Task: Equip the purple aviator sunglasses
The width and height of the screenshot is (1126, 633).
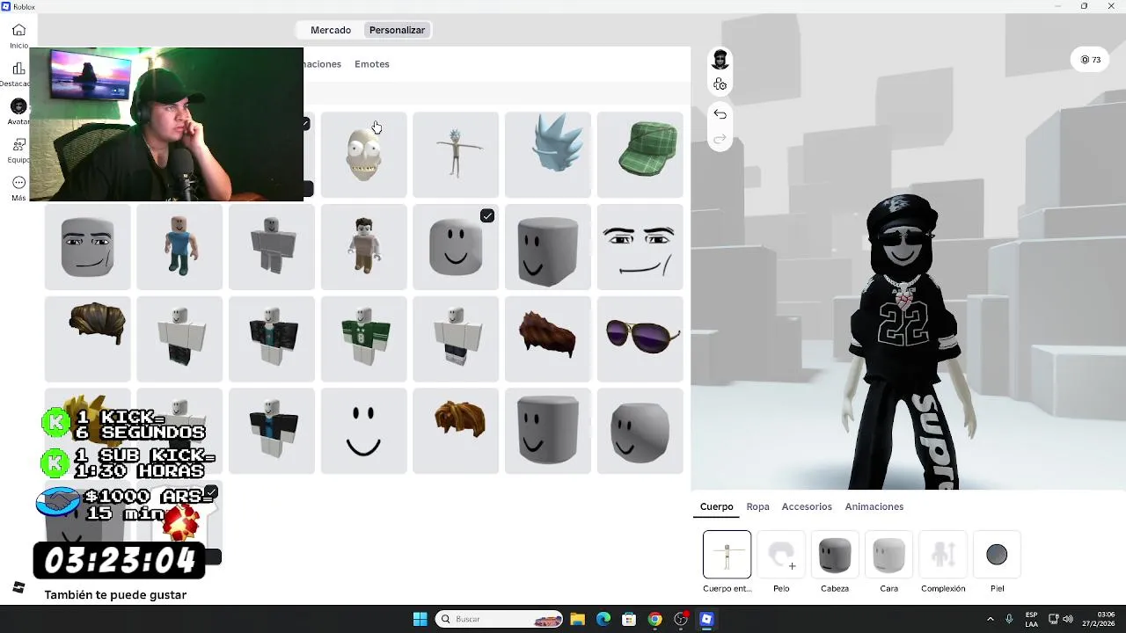Action: pos(640,339)
